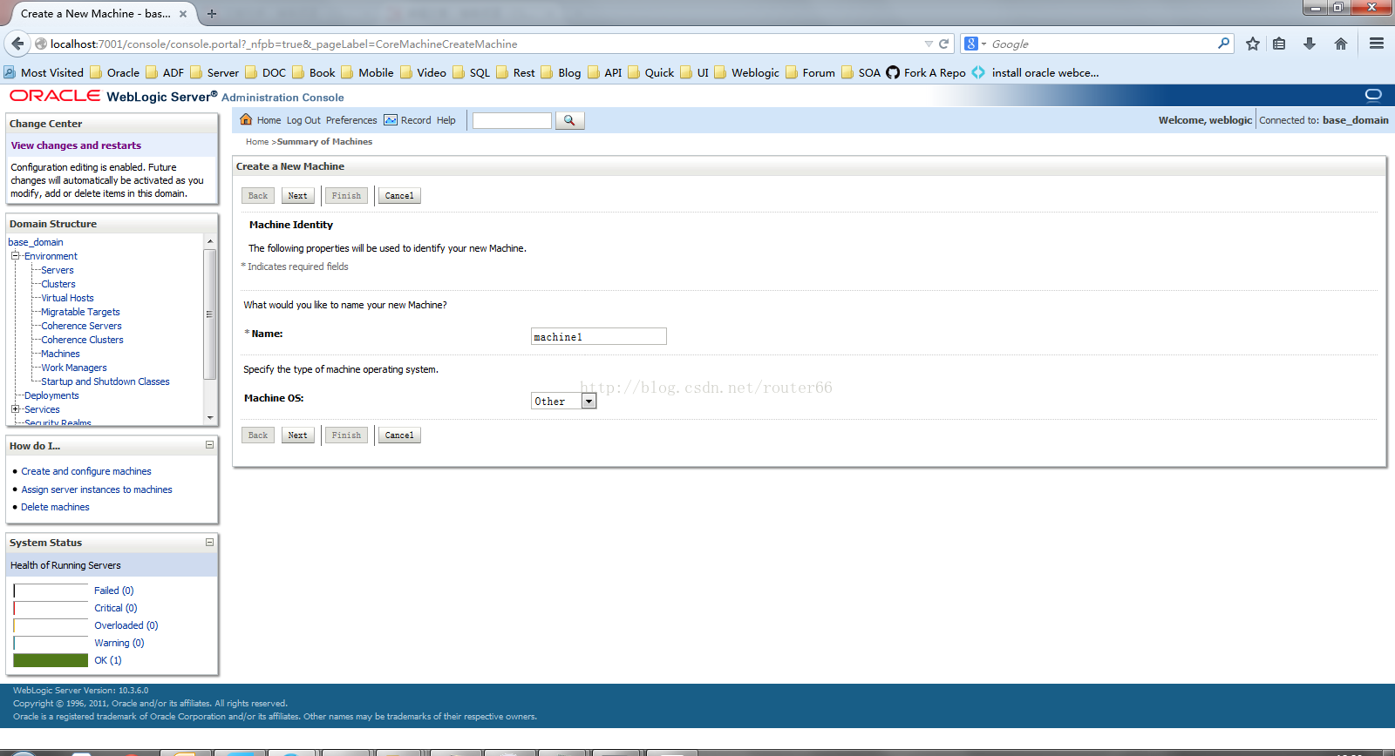Click the upper Cancel button
The image size is (1395, 756).
(x=399, y=196)
